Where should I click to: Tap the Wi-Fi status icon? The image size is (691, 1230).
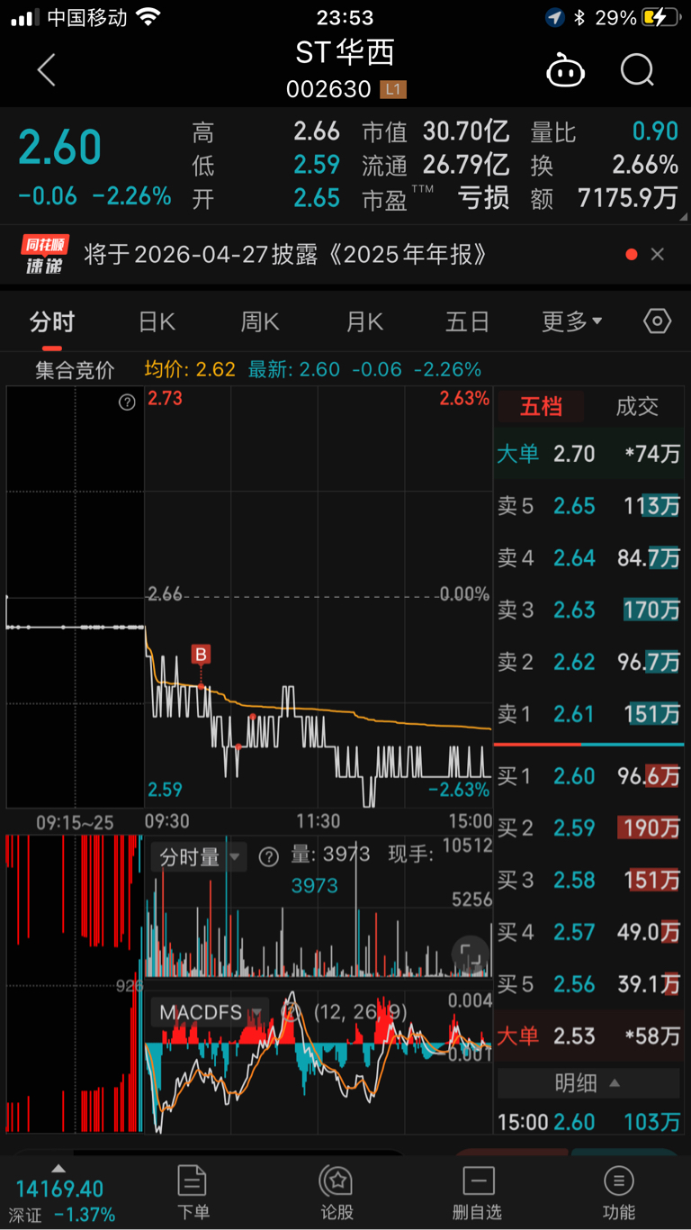pos(148,17)
